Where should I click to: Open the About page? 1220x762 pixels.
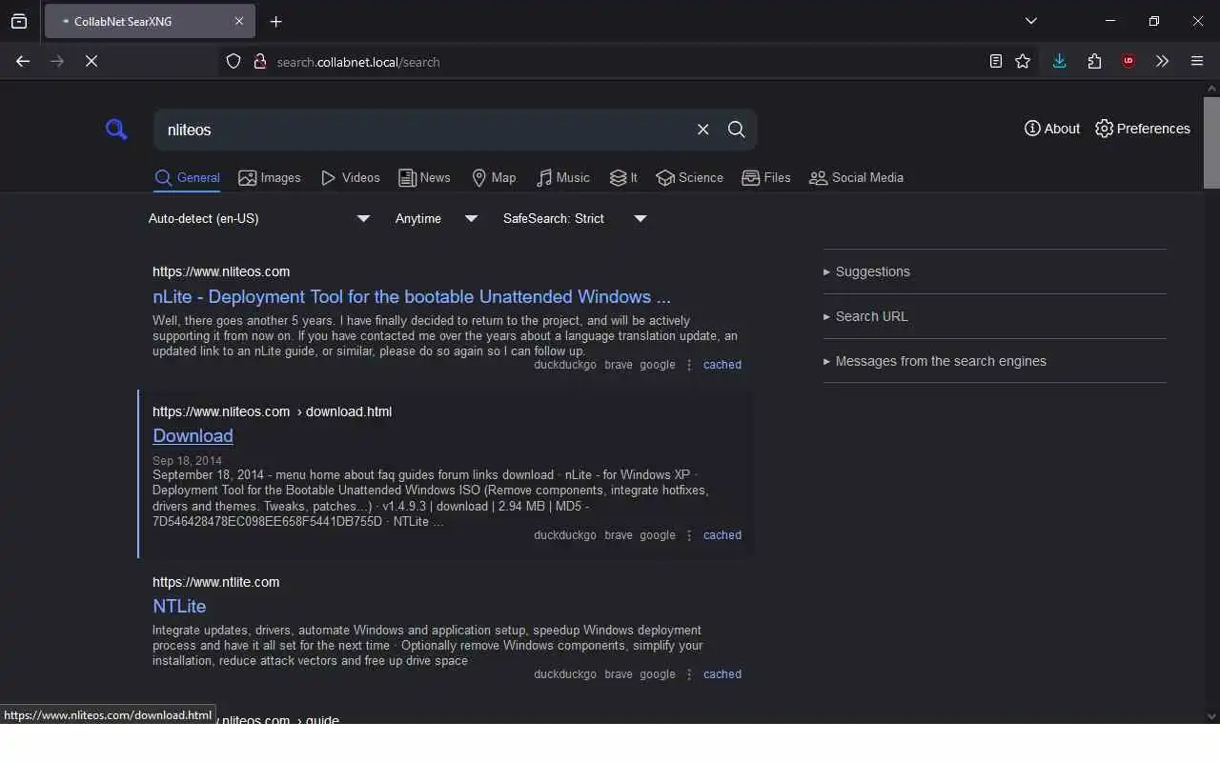point(1052,129)
